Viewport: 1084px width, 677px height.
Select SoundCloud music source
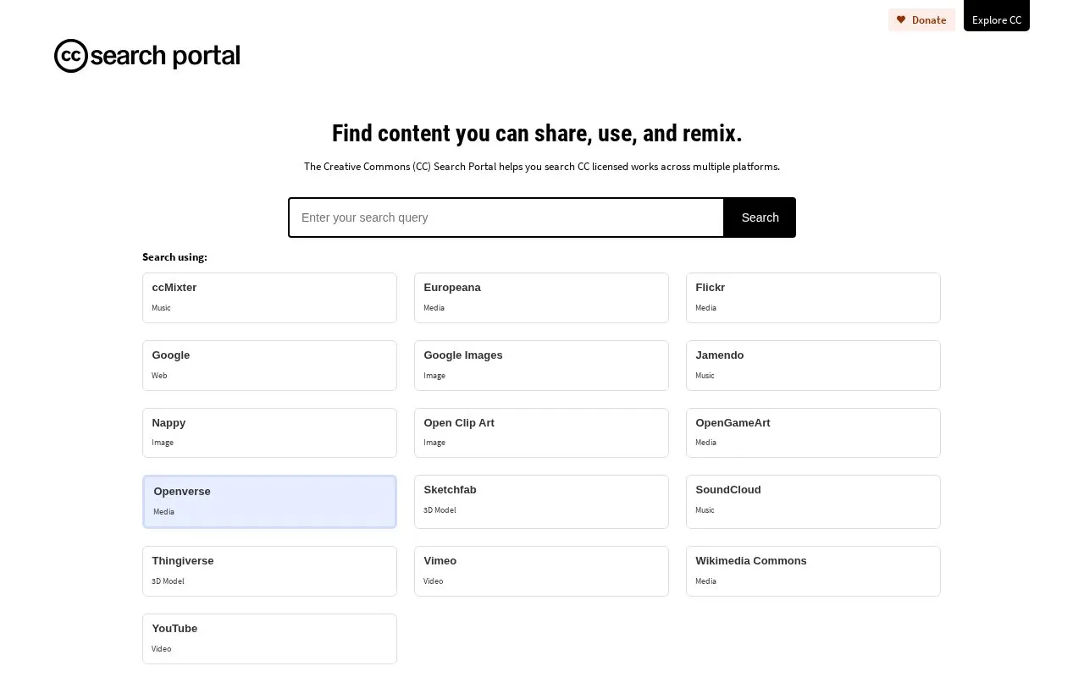click(813, 502)
